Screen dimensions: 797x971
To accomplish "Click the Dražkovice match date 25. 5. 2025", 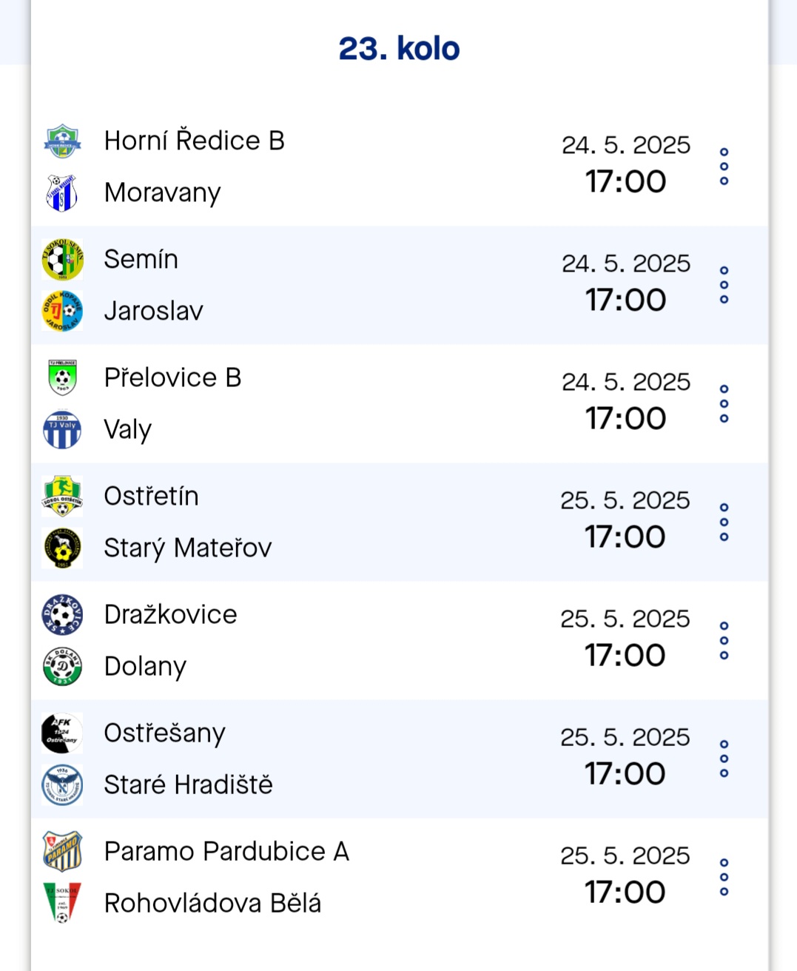I will click(625, 619).
